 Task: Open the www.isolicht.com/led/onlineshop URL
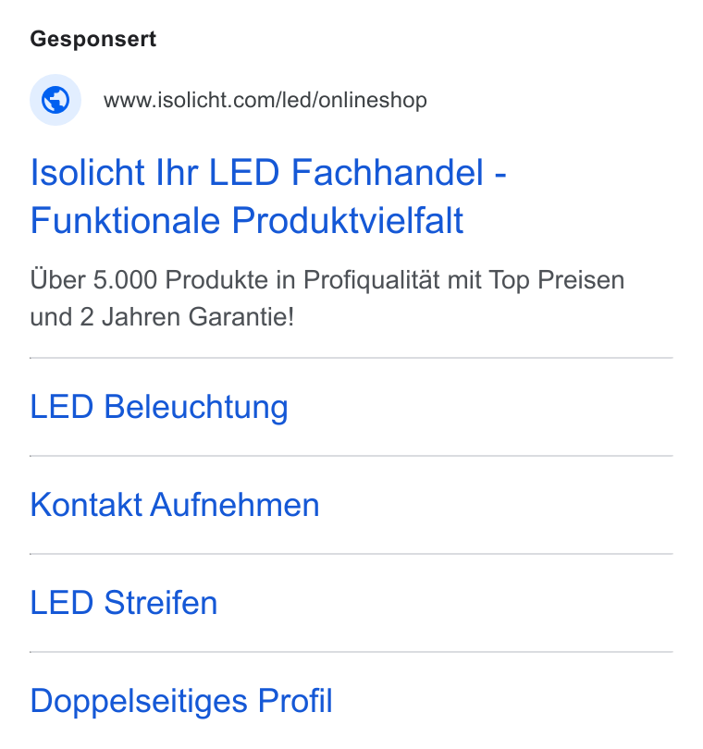coord(265,100)
